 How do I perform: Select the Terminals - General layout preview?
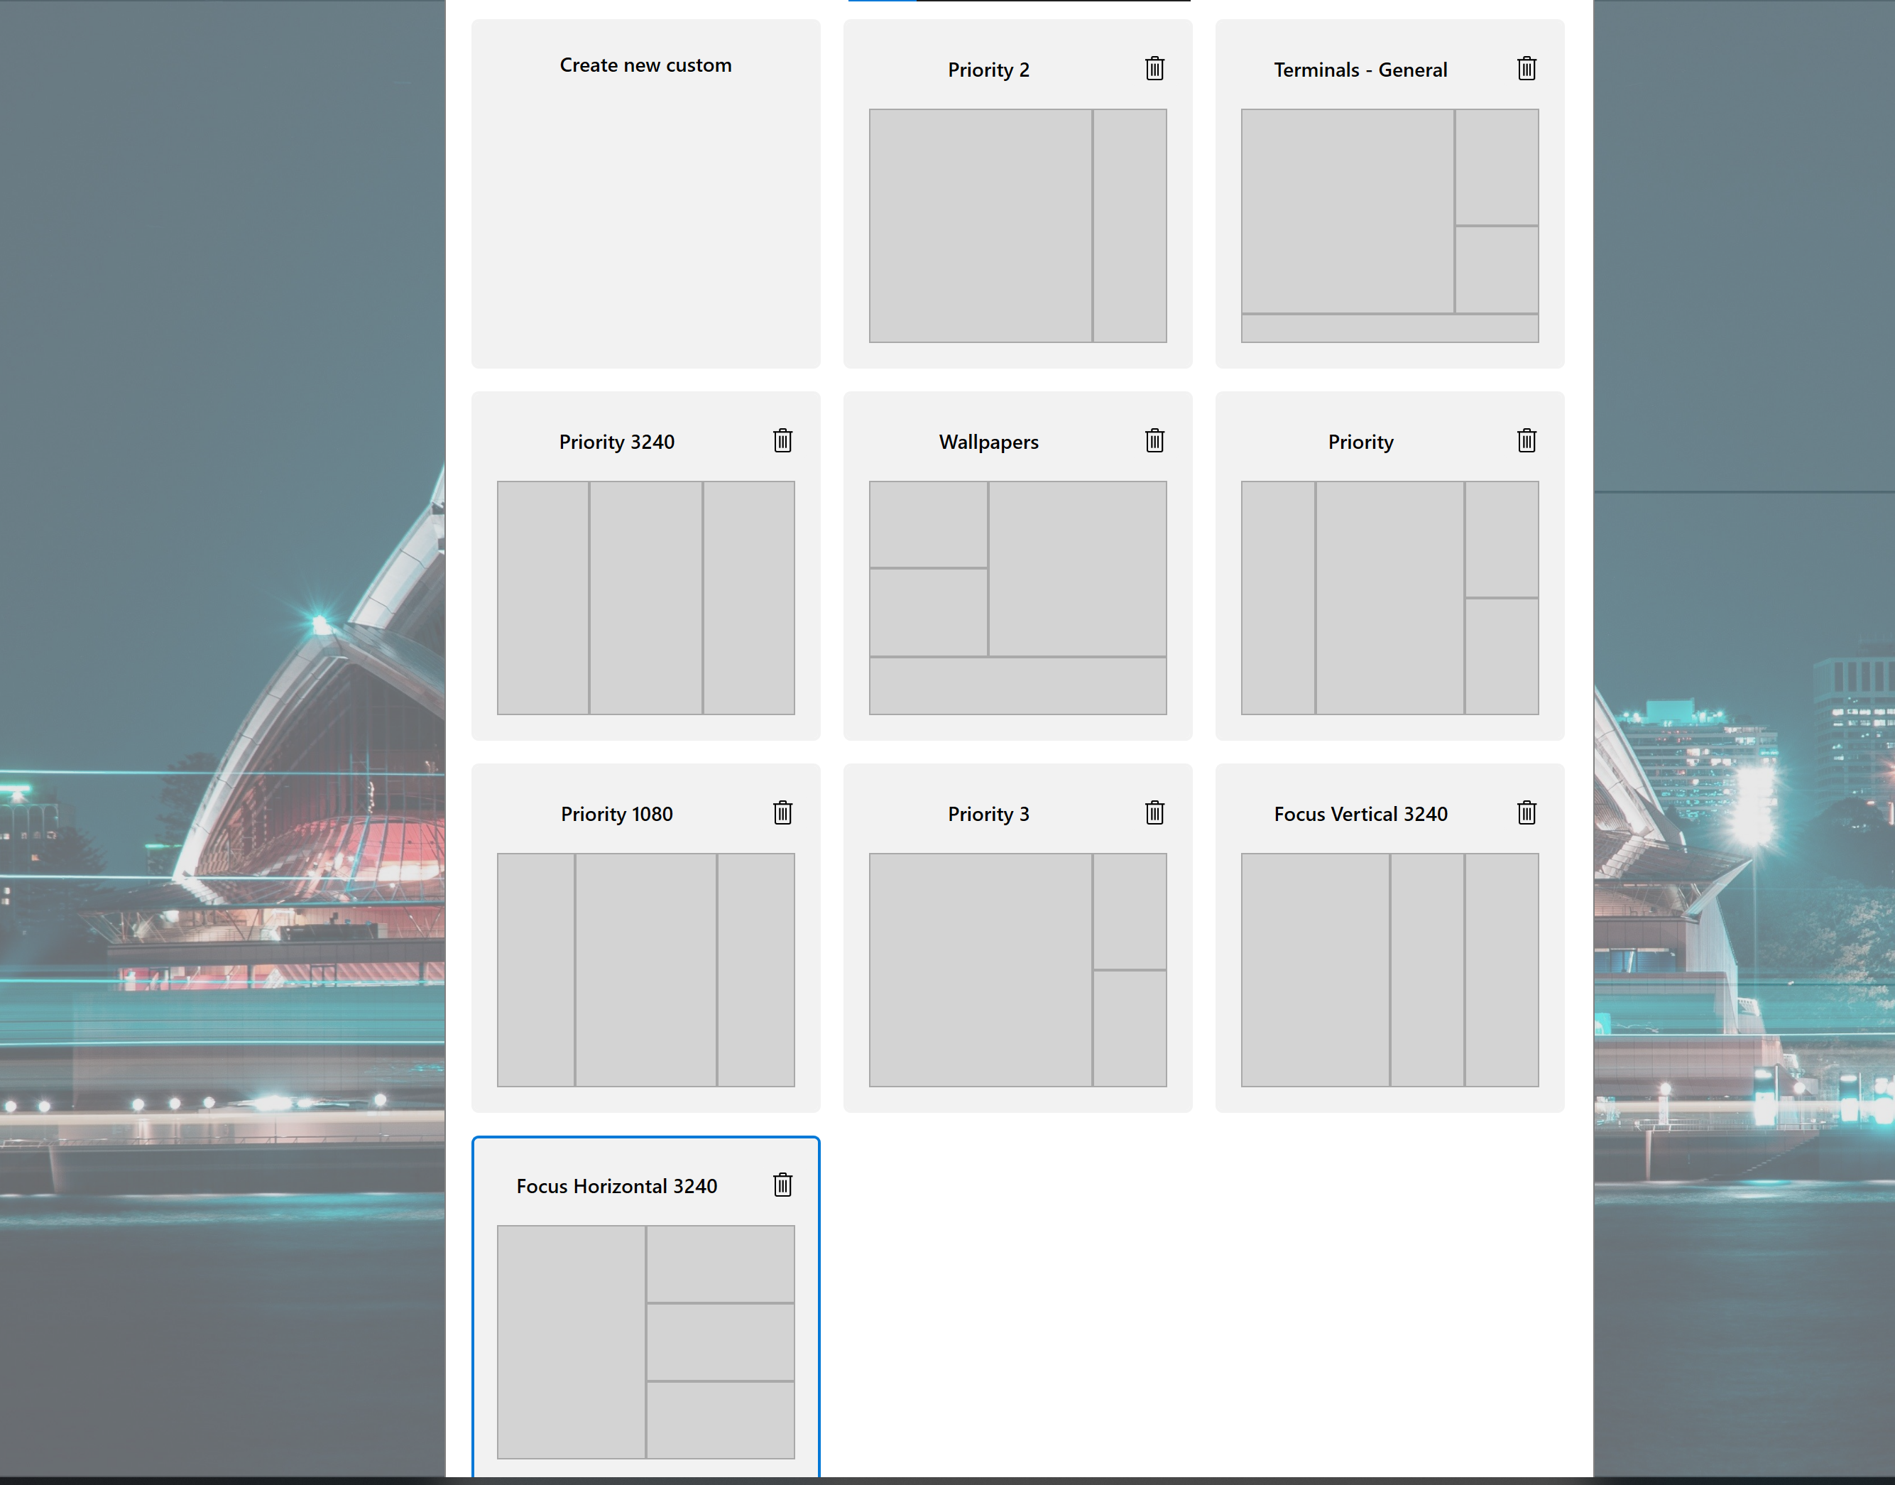(1390, 226)
